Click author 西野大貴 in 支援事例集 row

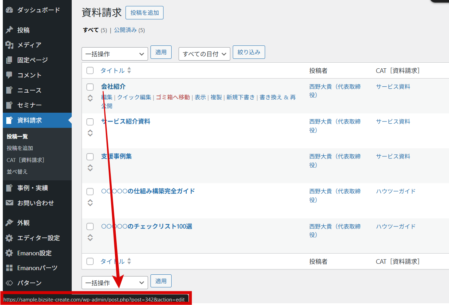tap(335, 161)
